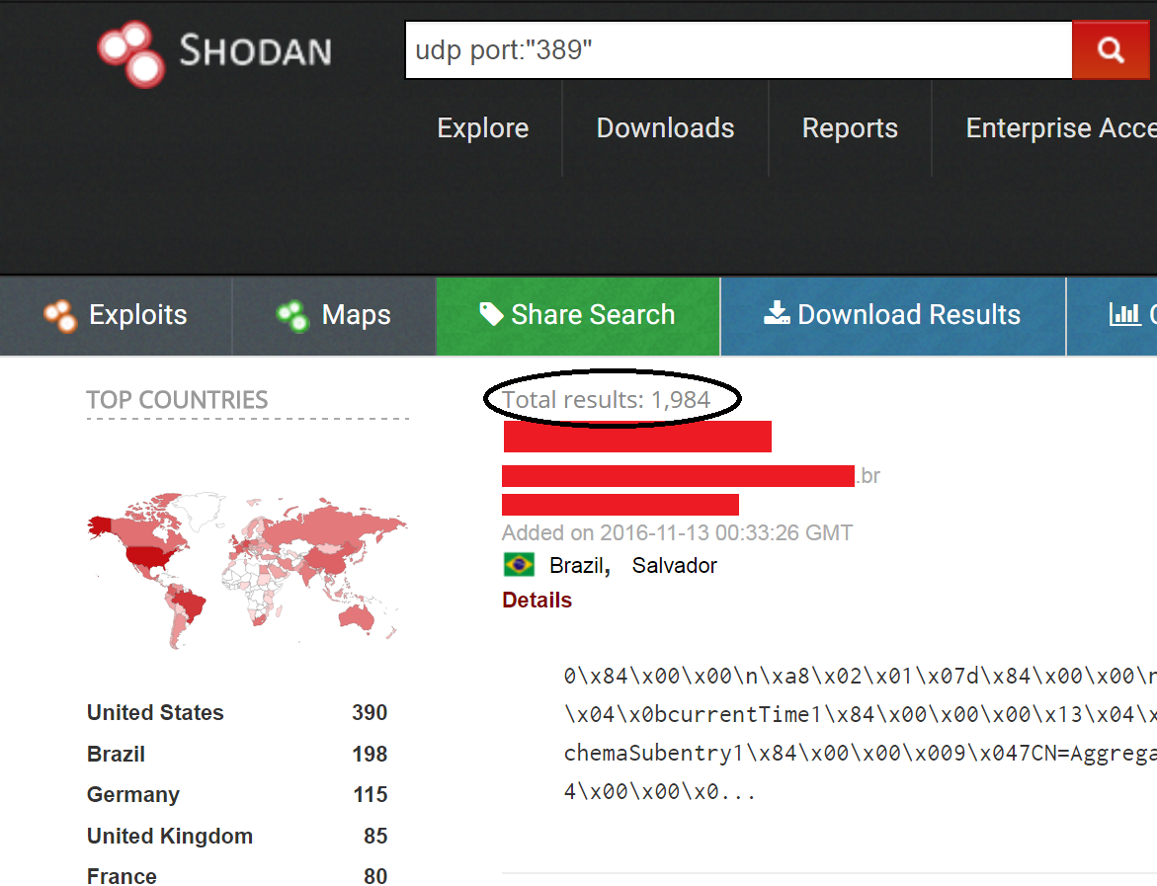The width and height of the screenshot is (1157, 886).
Task: Click the red search magnifier button
Action: [1111, 50]
